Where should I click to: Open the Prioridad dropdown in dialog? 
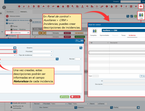(43, 52)
